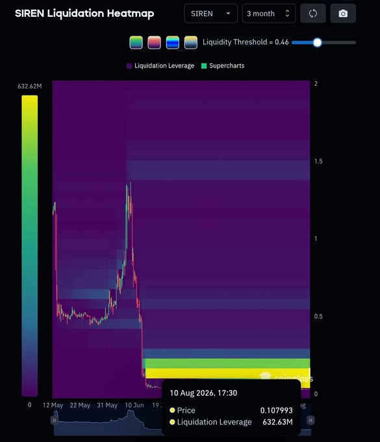Click the bright yellow liquidation band

[227, 374]
